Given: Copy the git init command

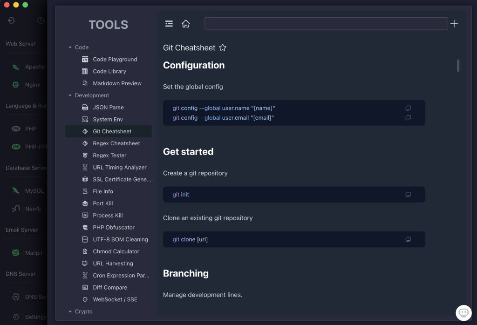Looking at the screenshot, I should point(408,195).
